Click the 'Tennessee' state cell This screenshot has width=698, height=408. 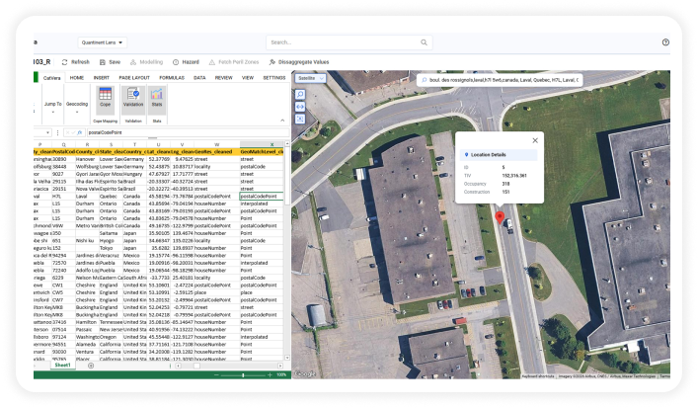(111, 322)
